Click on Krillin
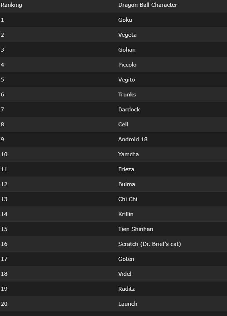Screen dimensions: 227x316 (x=126, y=214)
